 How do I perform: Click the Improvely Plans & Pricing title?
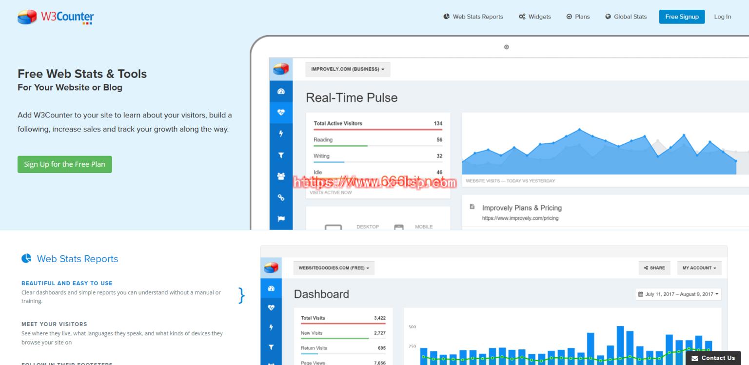coord(522,208)
